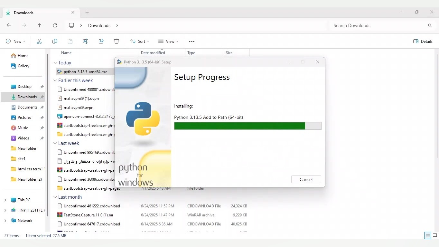Viewport: 439px width, 247px height.
Task: Collapse the Earlier this week group
Action: coord(55,81)
